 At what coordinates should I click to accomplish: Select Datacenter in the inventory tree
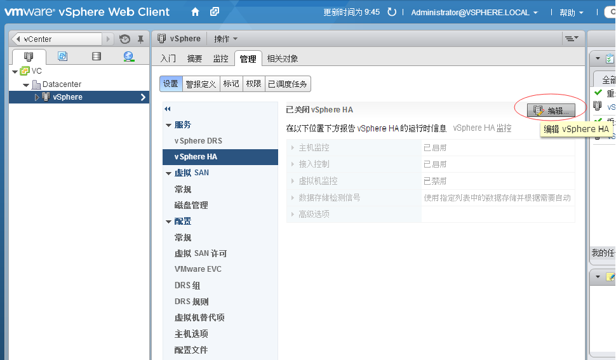(62, 84)
